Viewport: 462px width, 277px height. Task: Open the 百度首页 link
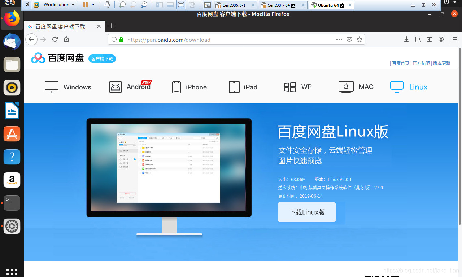pos(401,63)
